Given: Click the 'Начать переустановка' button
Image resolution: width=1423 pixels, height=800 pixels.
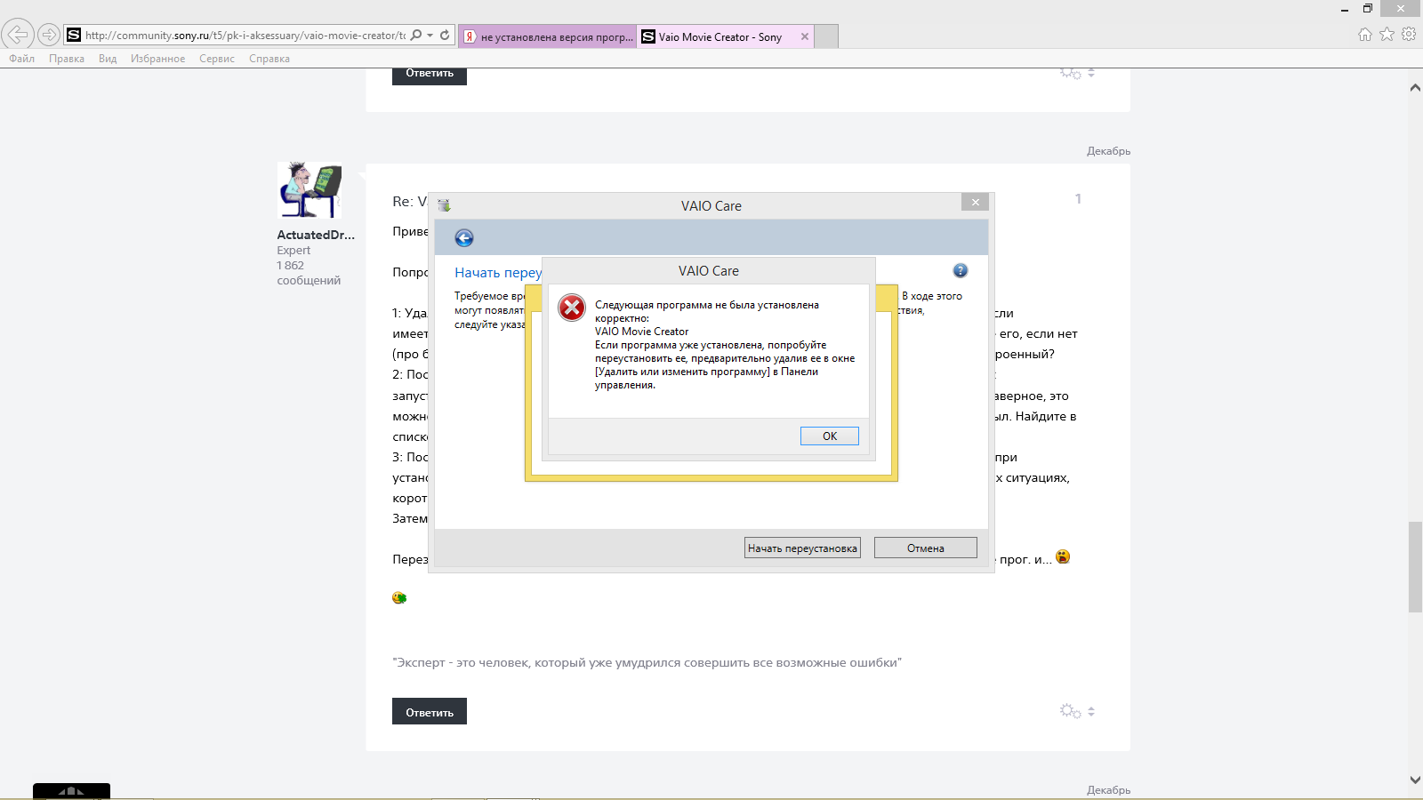Looking at the screenshot, I should (802, 548).
